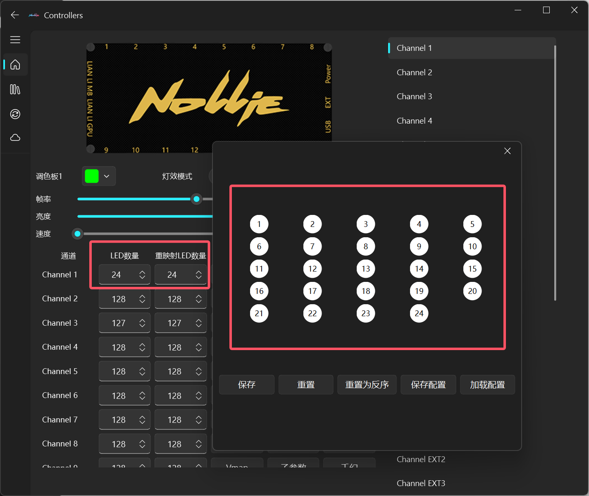
Task: Select LED node 11 in remap grid
Action: [x=259, y=269]
